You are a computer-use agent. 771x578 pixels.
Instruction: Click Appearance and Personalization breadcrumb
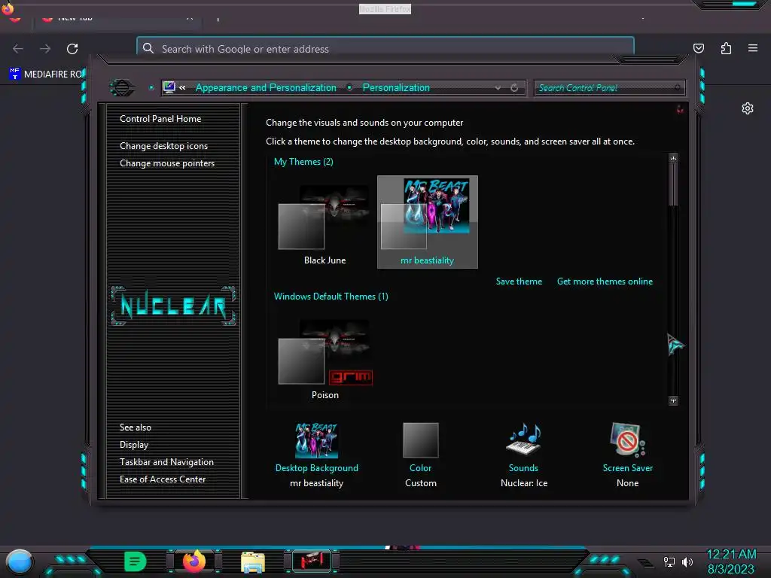266,87
